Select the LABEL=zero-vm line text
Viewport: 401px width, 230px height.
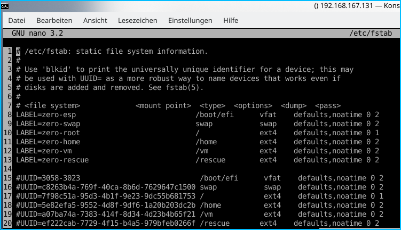(44, 151)
